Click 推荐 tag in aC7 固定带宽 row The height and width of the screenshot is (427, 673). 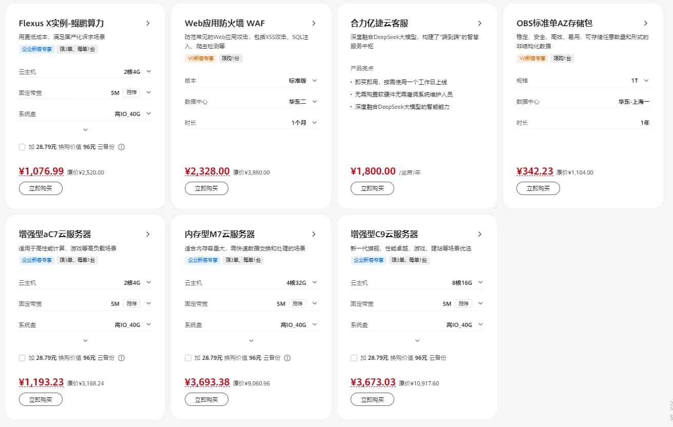pyautogui.click(x=132, y=303)
